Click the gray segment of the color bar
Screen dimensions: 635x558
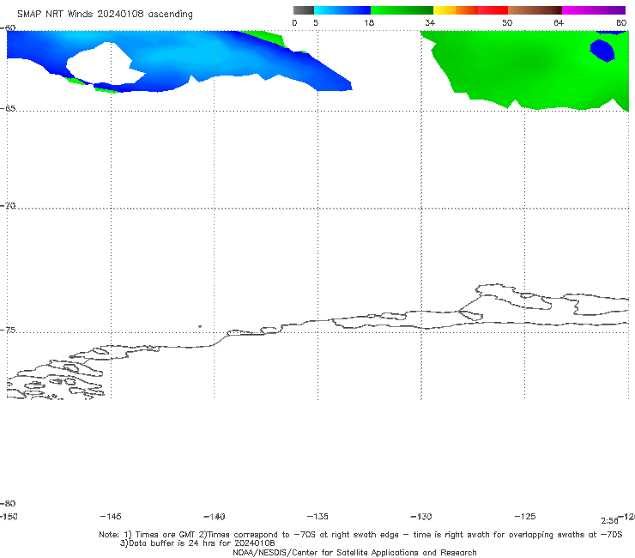point(303,10)
